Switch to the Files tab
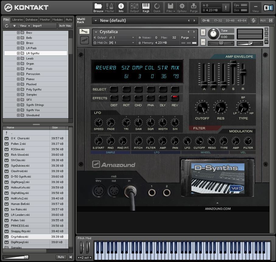The image size is (276, 262). [6, 20]
